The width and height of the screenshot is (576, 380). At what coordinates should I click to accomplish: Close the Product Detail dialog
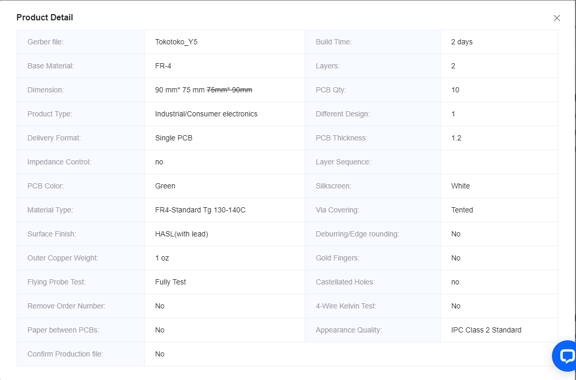pyautogui.click(x=557, y=18)
